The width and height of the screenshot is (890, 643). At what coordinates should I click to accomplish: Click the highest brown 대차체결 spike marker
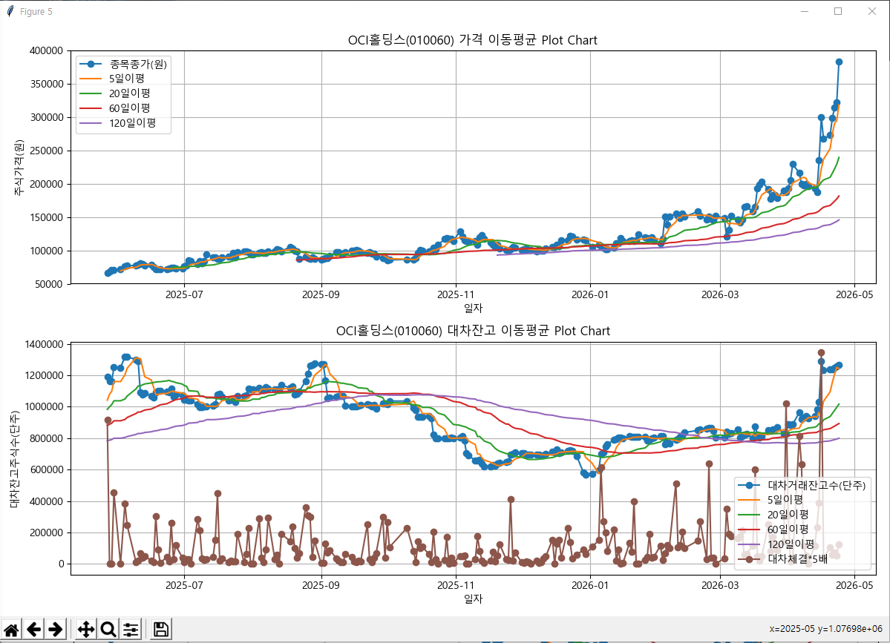pos(821,353)
